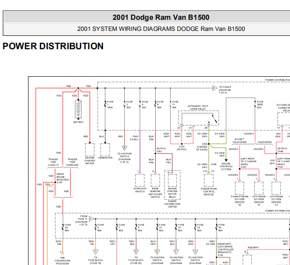Click the 'FUSE 13 40A' label
The height and width of the screenshot is (265, 290).
click(181, 228)
